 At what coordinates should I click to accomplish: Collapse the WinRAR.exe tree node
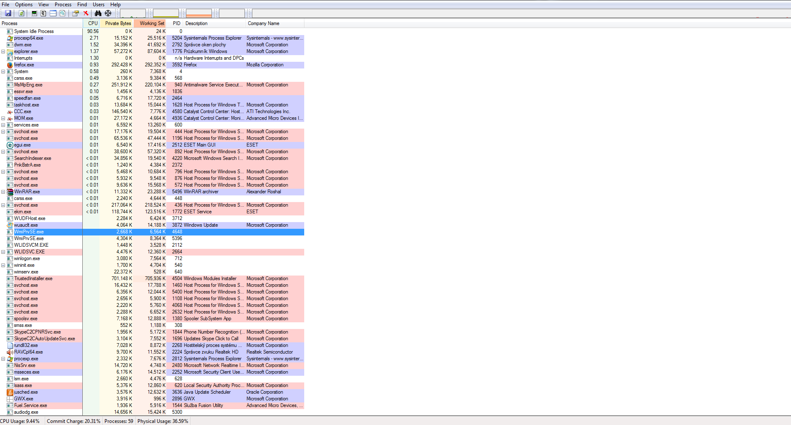coord(3,192)
